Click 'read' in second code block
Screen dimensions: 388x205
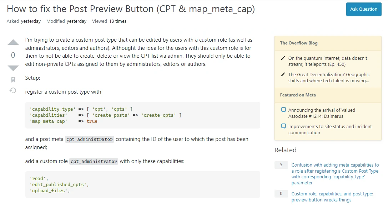(x=37, y=179)
